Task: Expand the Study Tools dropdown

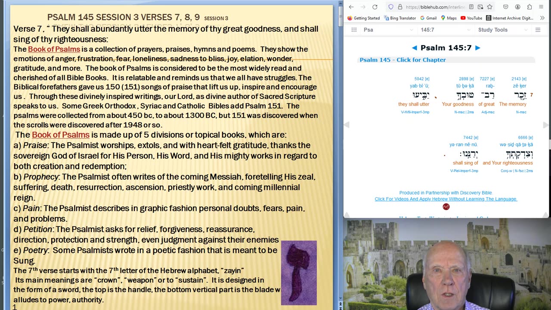Action: [x=503, y=30]
